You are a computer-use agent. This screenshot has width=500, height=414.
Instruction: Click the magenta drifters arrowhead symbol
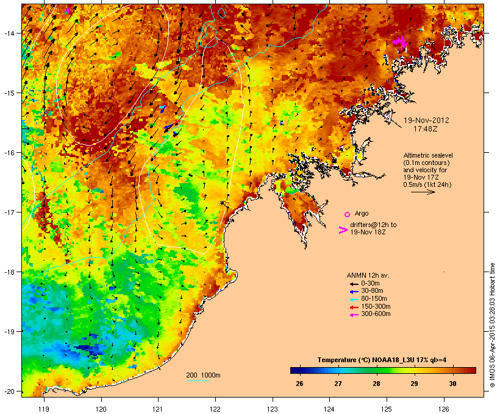(343, 230)
